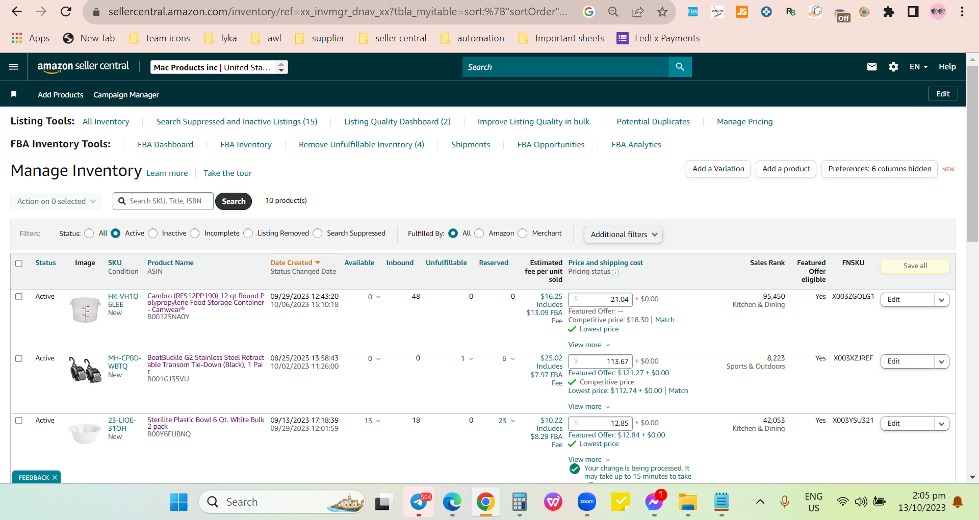Click the Save all button
979x520 pixels.
(x=915, y=266)
